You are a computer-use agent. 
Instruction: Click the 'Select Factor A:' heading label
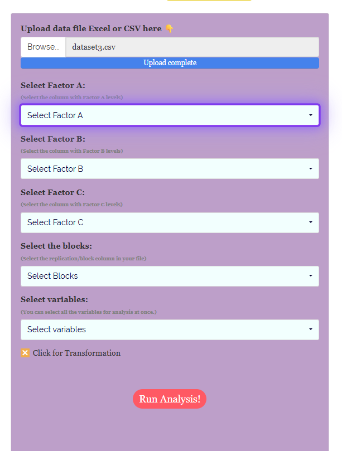53,85
